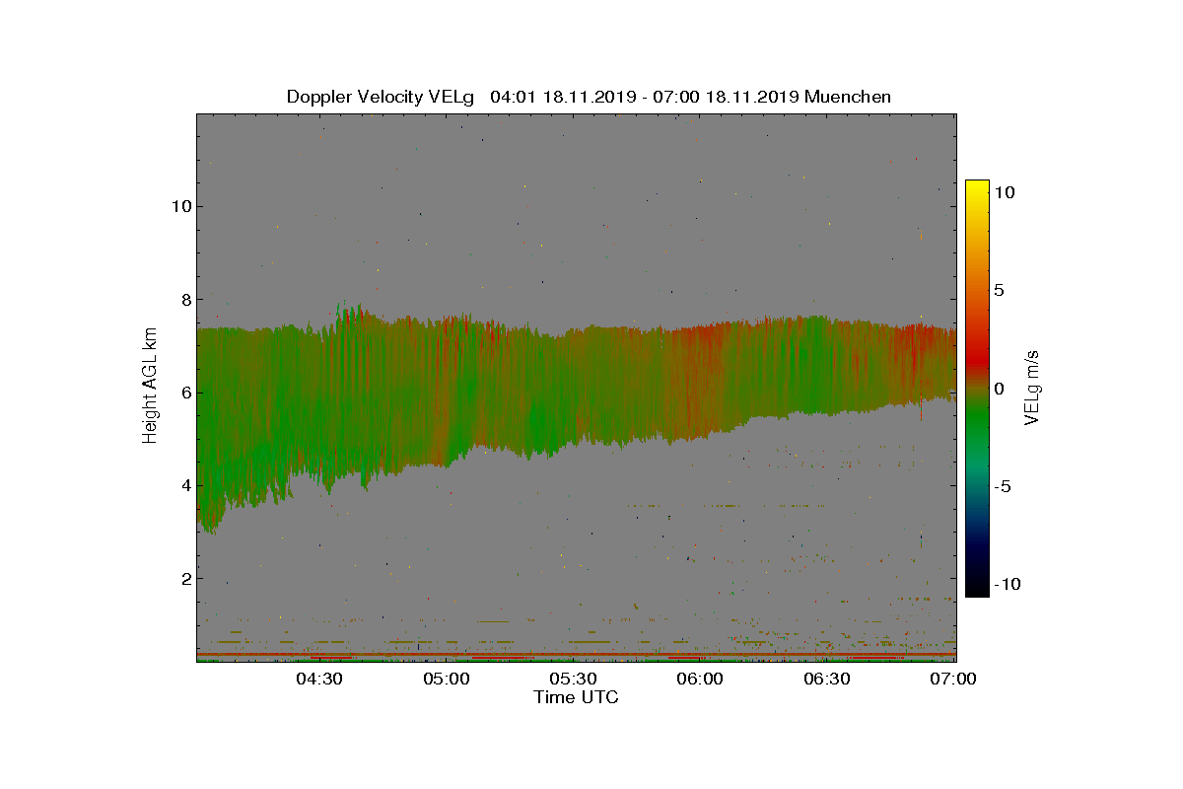The image size is (1183, 789).
Task: Click the height tick label 4
Action: [x=184, y=484]
